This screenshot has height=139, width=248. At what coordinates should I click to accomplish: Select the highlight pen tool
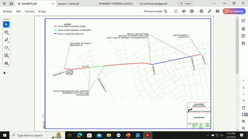click(x=6, y=40)
